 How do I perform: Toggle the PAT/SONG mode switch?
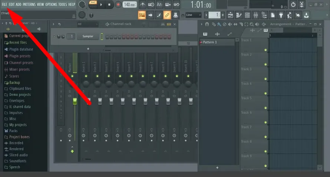pos(93,4)
